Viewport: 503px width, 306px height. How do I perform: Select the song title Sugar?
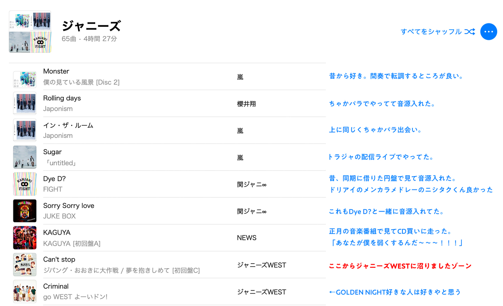[x=52, y=152]
